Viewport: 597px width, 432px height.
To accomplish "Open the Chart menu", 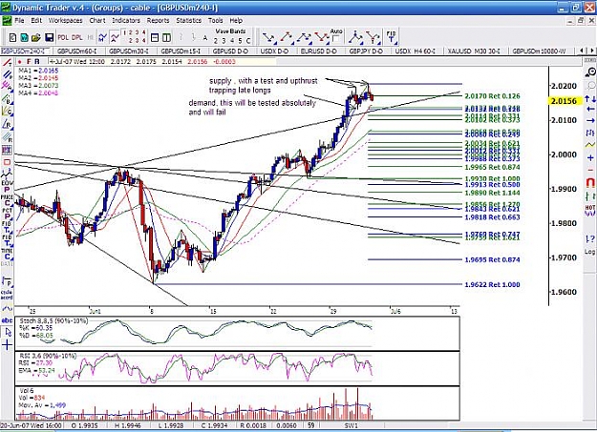I will click(97, 21).
